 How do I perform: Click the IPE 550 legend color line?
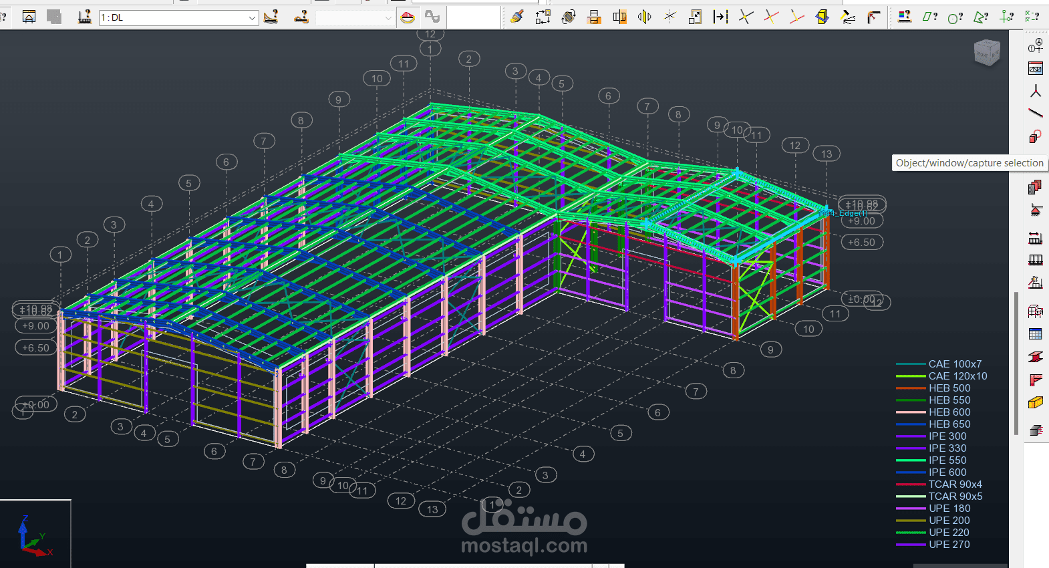click(911, 460)
